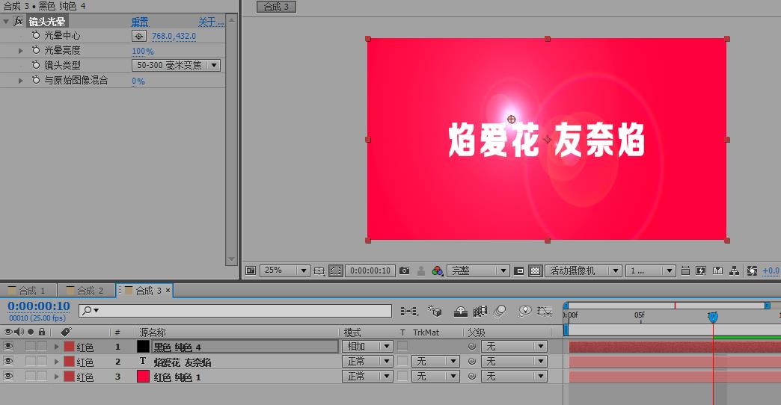Viewport: 781px width, 405px height.
Task: Click the parent pick whip of 红色 纯色 1
Action: coord(472,376)
